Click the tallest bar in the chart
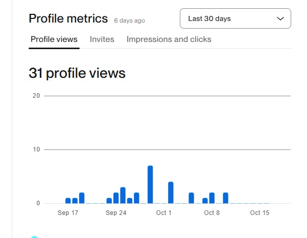The width and height of the screenshot is (307, 238). pos(150,184)
